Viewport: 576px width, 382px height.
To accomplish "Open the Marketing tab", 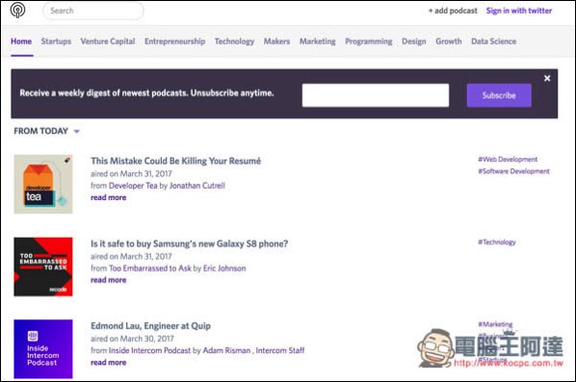I will point(318,41).
